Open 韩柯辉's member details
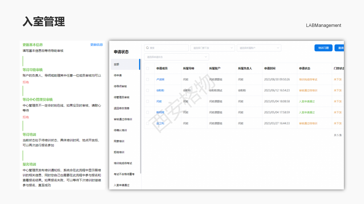 coord(160,112)
